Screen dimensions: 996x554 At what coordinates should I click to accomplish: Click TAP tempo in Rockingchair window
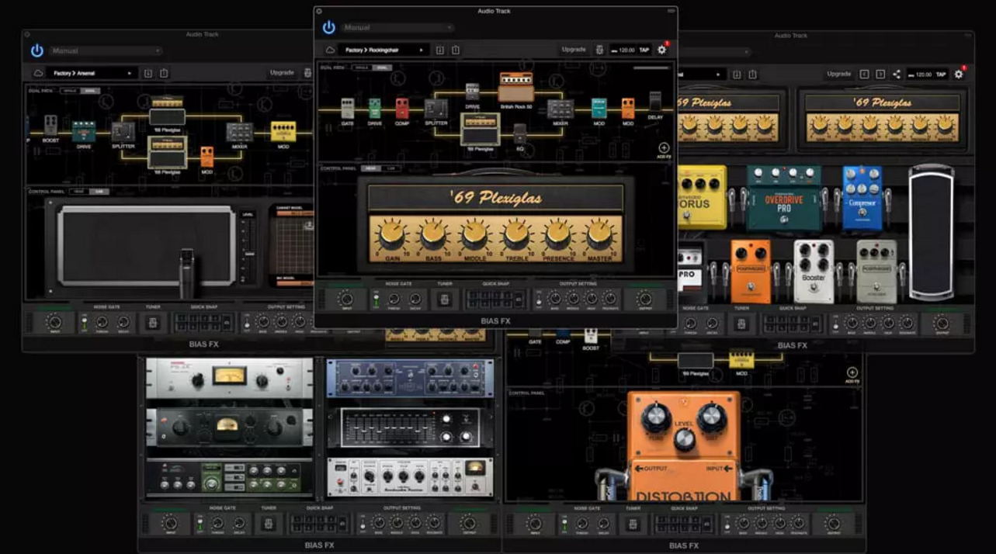[x=644, y=50]
